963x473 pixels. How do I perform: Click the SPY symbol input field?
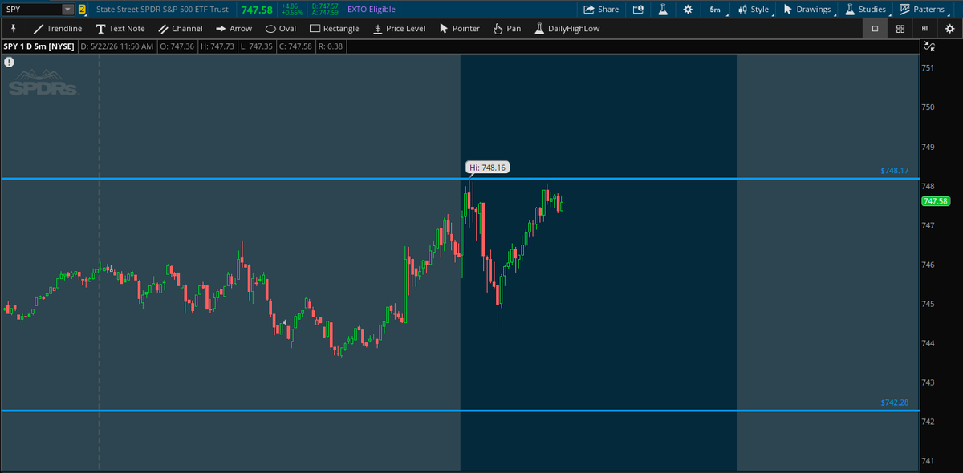coord(32,10)
